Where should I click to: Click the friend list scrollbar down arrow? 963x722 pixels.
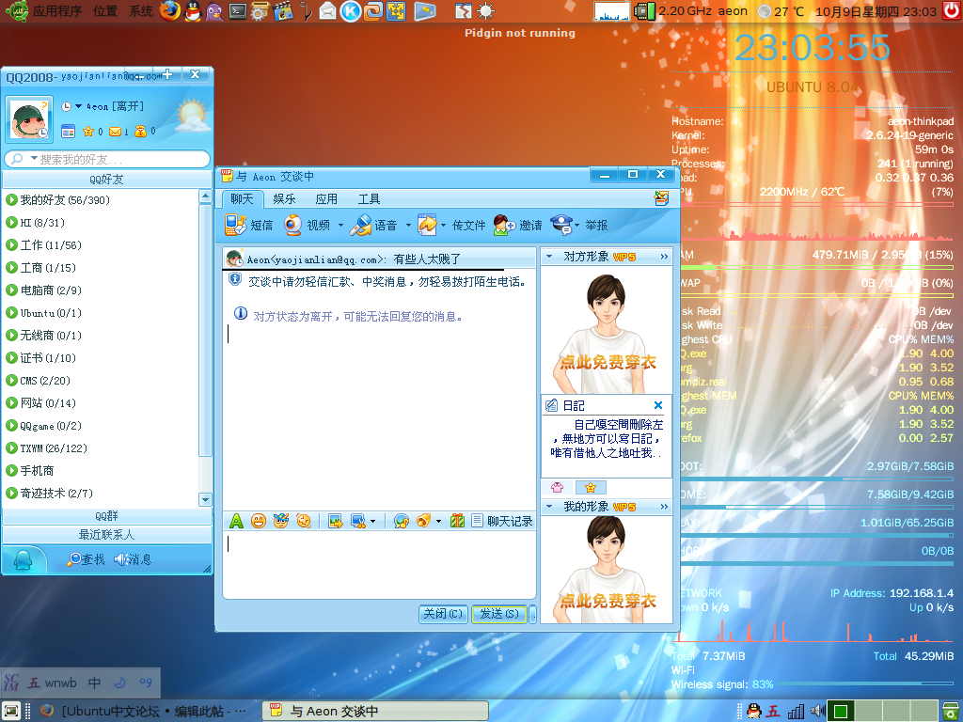click(x=206, y=500)
